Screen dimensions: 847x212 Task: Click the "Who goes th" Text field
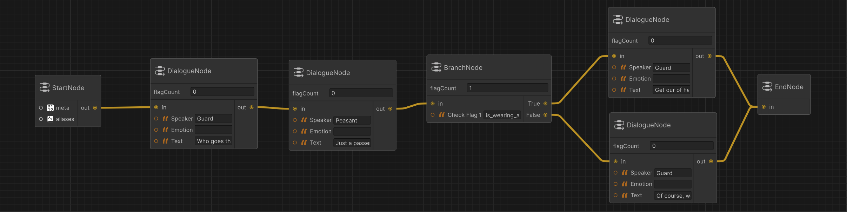point(213,141)
